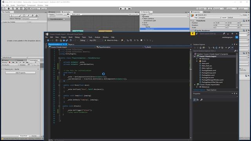Screen dimensions: 251x141
Task: Switch to Unity Scene tab
Action: tap(52, 12)
